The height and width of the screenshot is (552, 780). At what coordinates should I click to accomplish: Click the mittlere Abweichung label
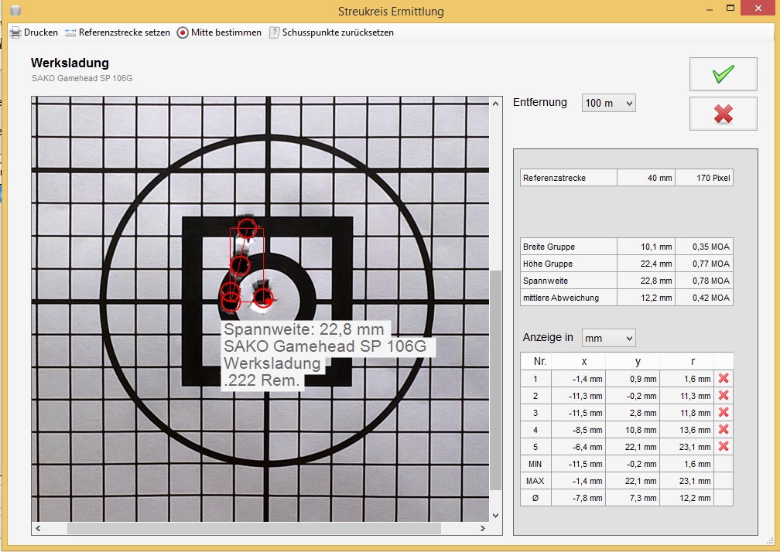pos(560,298)
